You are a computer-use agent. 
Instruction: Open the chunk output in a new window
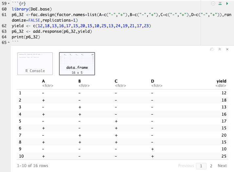[211, 49]
